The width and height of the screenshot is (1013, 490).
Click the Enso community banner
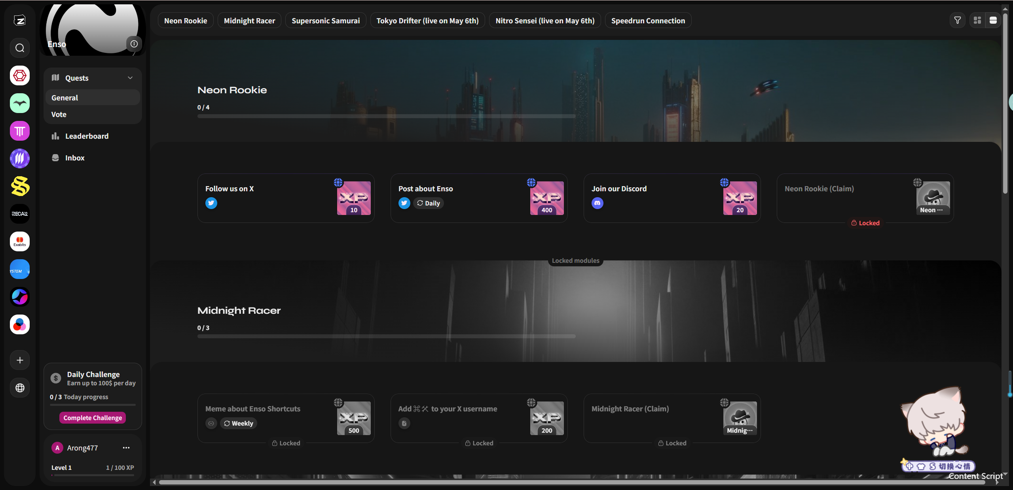[93, 30]
